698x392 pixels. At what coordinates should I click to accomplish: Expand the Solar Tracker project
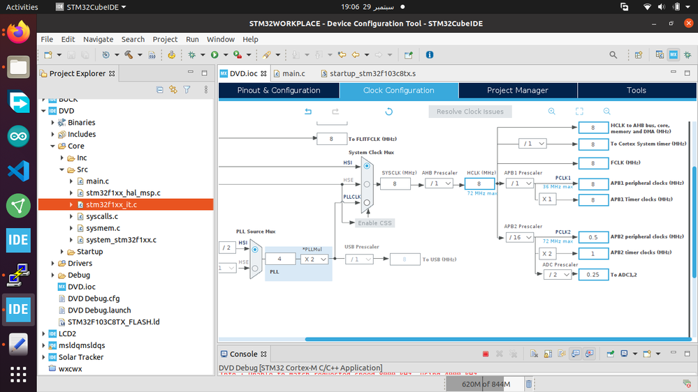[43, 357]
